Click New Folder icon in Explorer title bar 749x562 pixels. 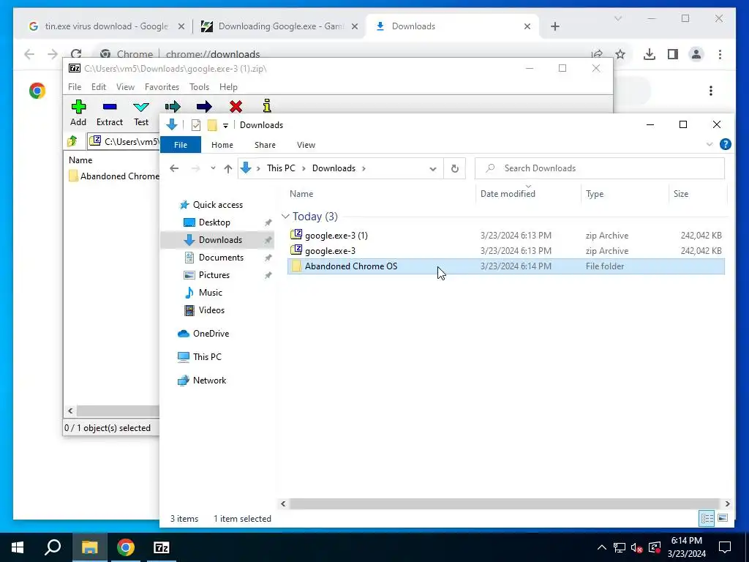pyautogui.click(x=212, y=125)
